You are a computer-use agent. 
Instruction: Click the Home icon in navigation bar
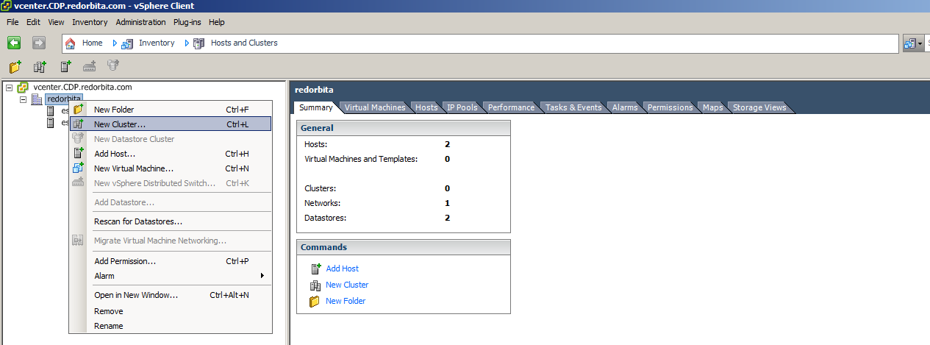click(x=71, y=43)
